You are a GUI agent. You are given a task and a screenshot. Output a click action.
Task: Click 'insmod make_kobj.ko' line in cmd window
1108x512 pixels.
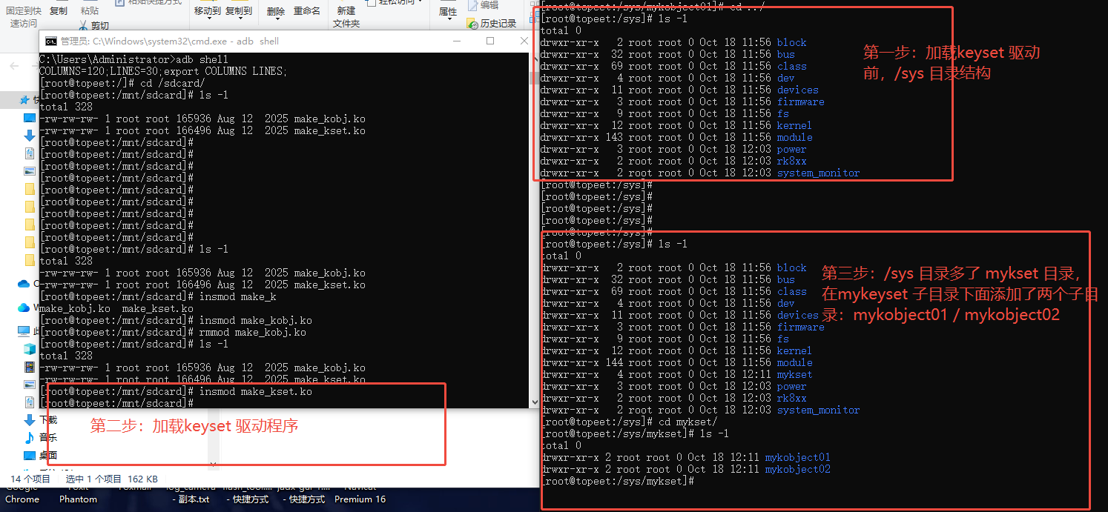(x=176, y=320)
